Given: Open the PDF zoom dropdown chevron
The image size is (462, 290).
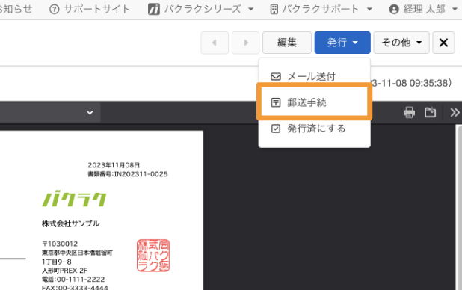Looking at the screenshot, I should coord(90,113).
